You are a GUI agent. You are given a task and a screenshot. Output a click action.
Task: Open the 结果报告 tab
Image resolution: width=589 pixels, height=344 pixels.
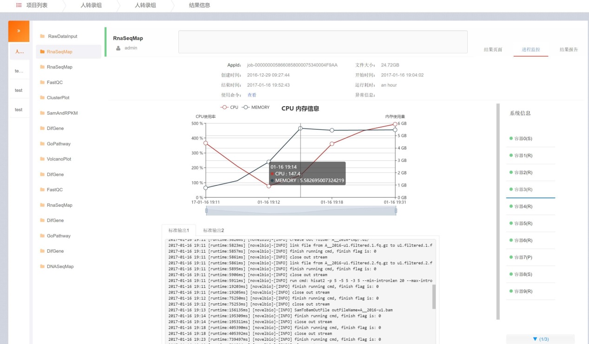569,50
